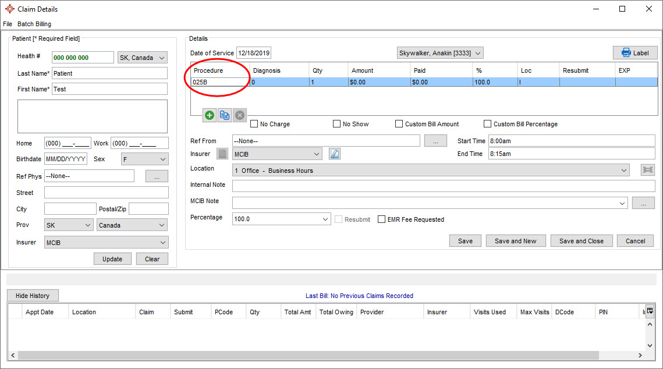Open the File menu

tap(8, 24)
